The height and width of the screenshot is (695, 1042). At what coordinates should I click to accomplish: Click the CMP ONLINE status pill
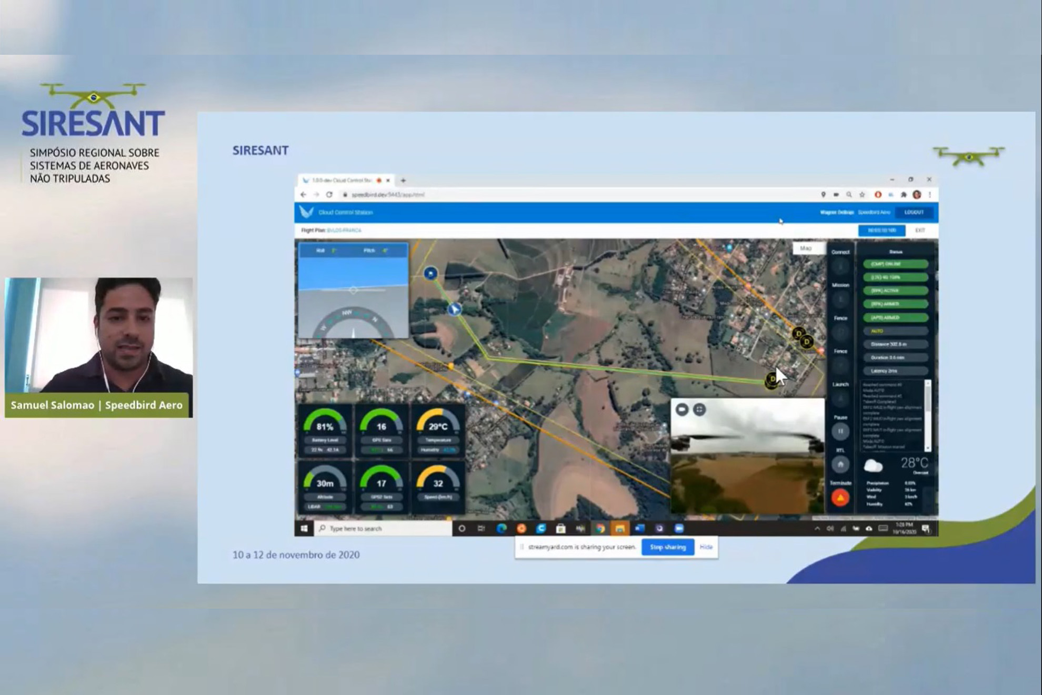(x=895, y=264)
